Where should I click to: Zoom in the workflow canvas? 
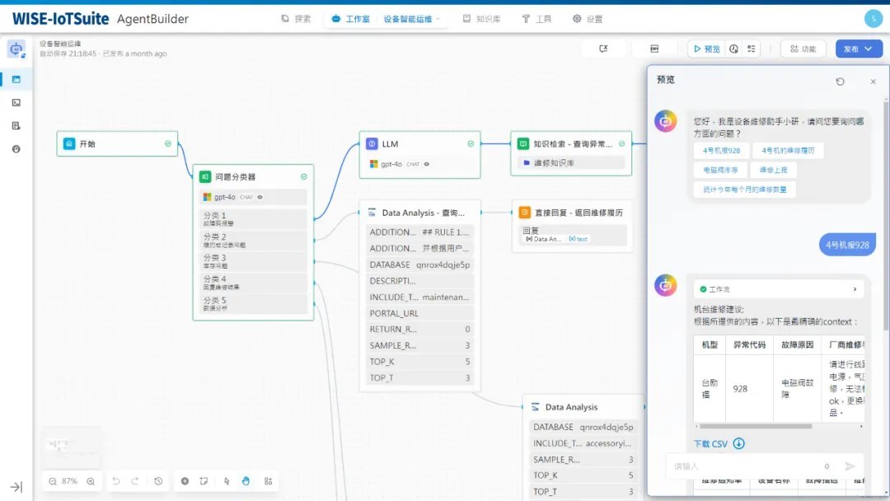[91, 481]
